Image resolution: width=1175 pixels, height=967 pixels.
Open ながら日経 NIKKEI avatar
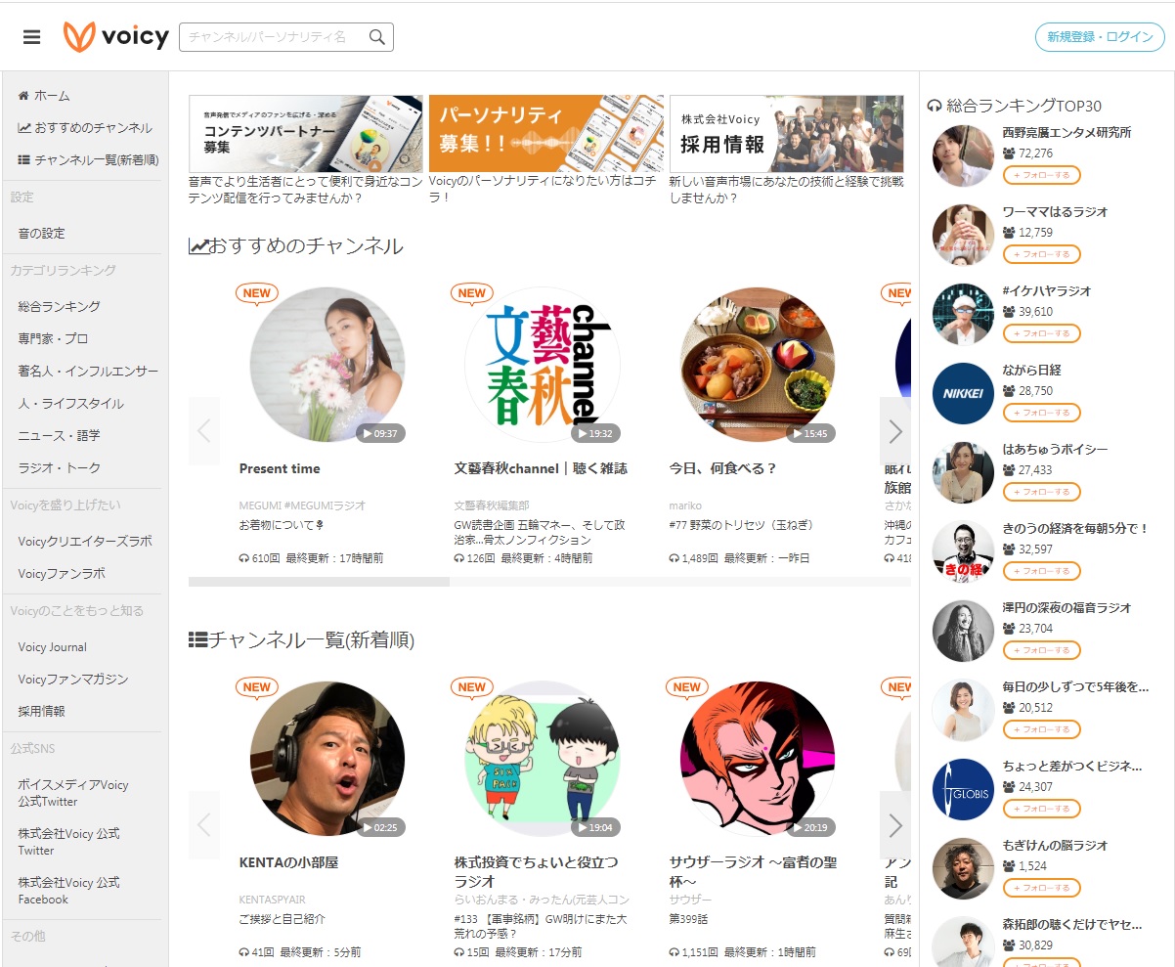coord(963,394)
